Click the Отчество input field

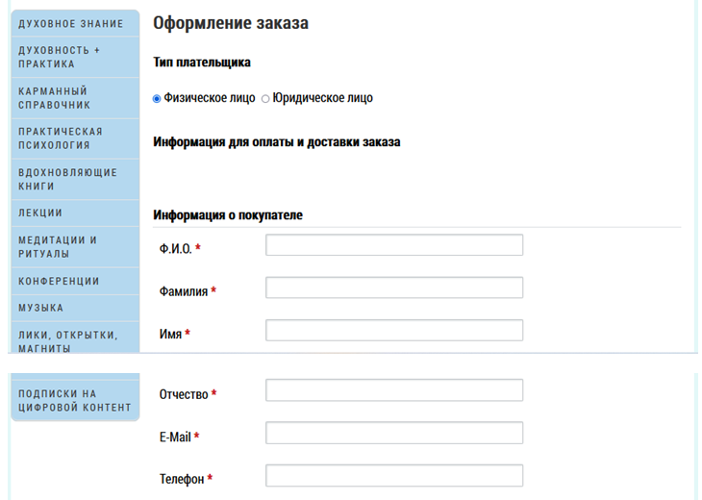tap(393, 390)
